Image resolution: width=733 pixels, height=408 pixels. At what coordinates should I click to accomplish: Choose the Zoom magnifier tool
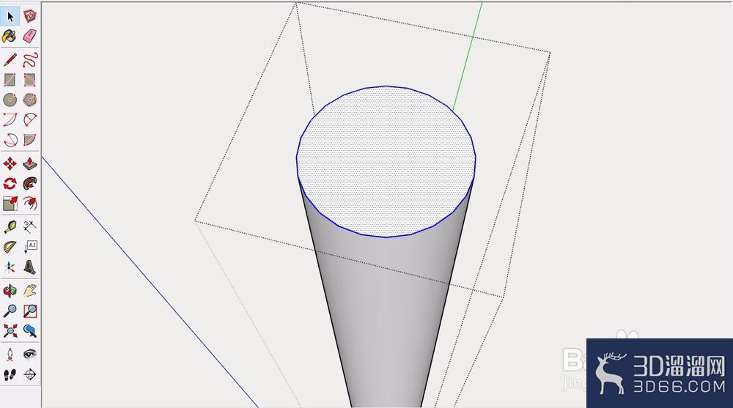pyautogui.click(x=10, y=311)
